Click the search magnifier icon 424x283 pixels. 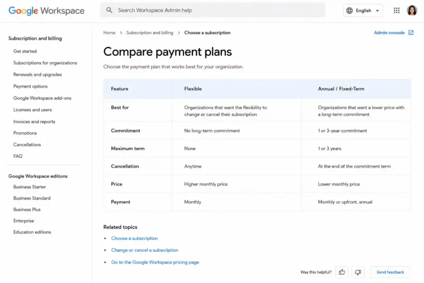(x=109, y=10)
